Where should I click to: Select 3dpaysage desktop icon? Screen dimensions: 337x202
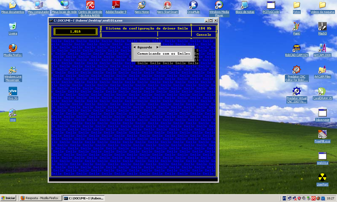(x=322, y=115)
